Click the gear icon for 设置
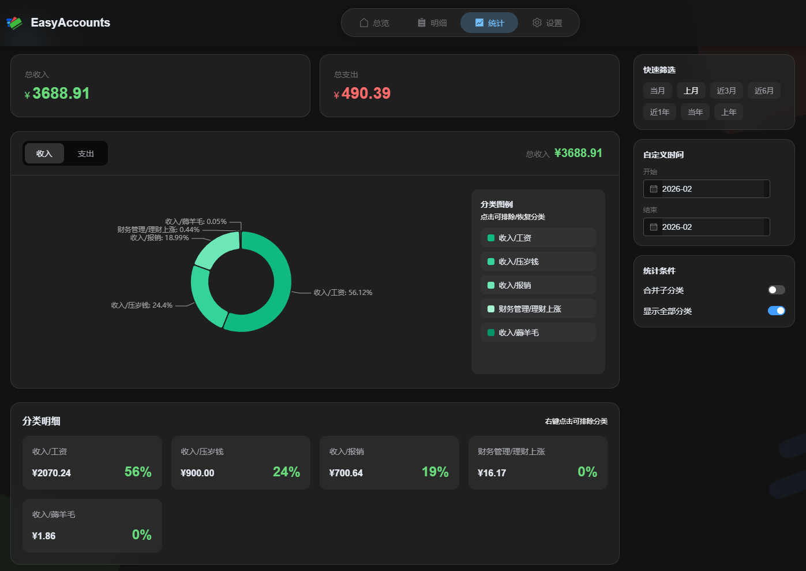The height and width of the screenshot is (571, 806). 537,23
